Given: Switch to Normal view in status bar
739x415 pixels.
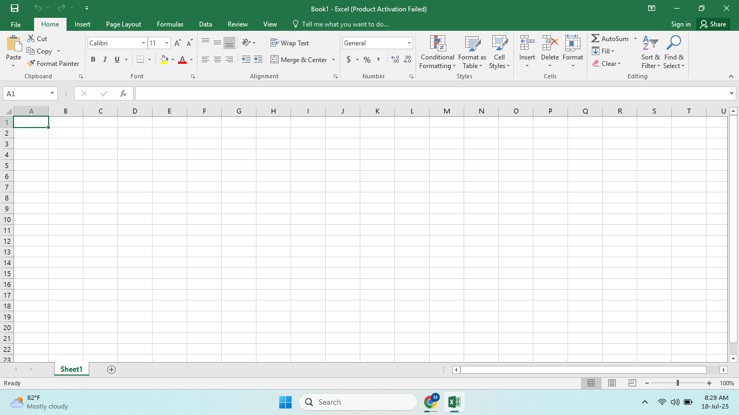Looking at the screenshot, I should [591, 383].
